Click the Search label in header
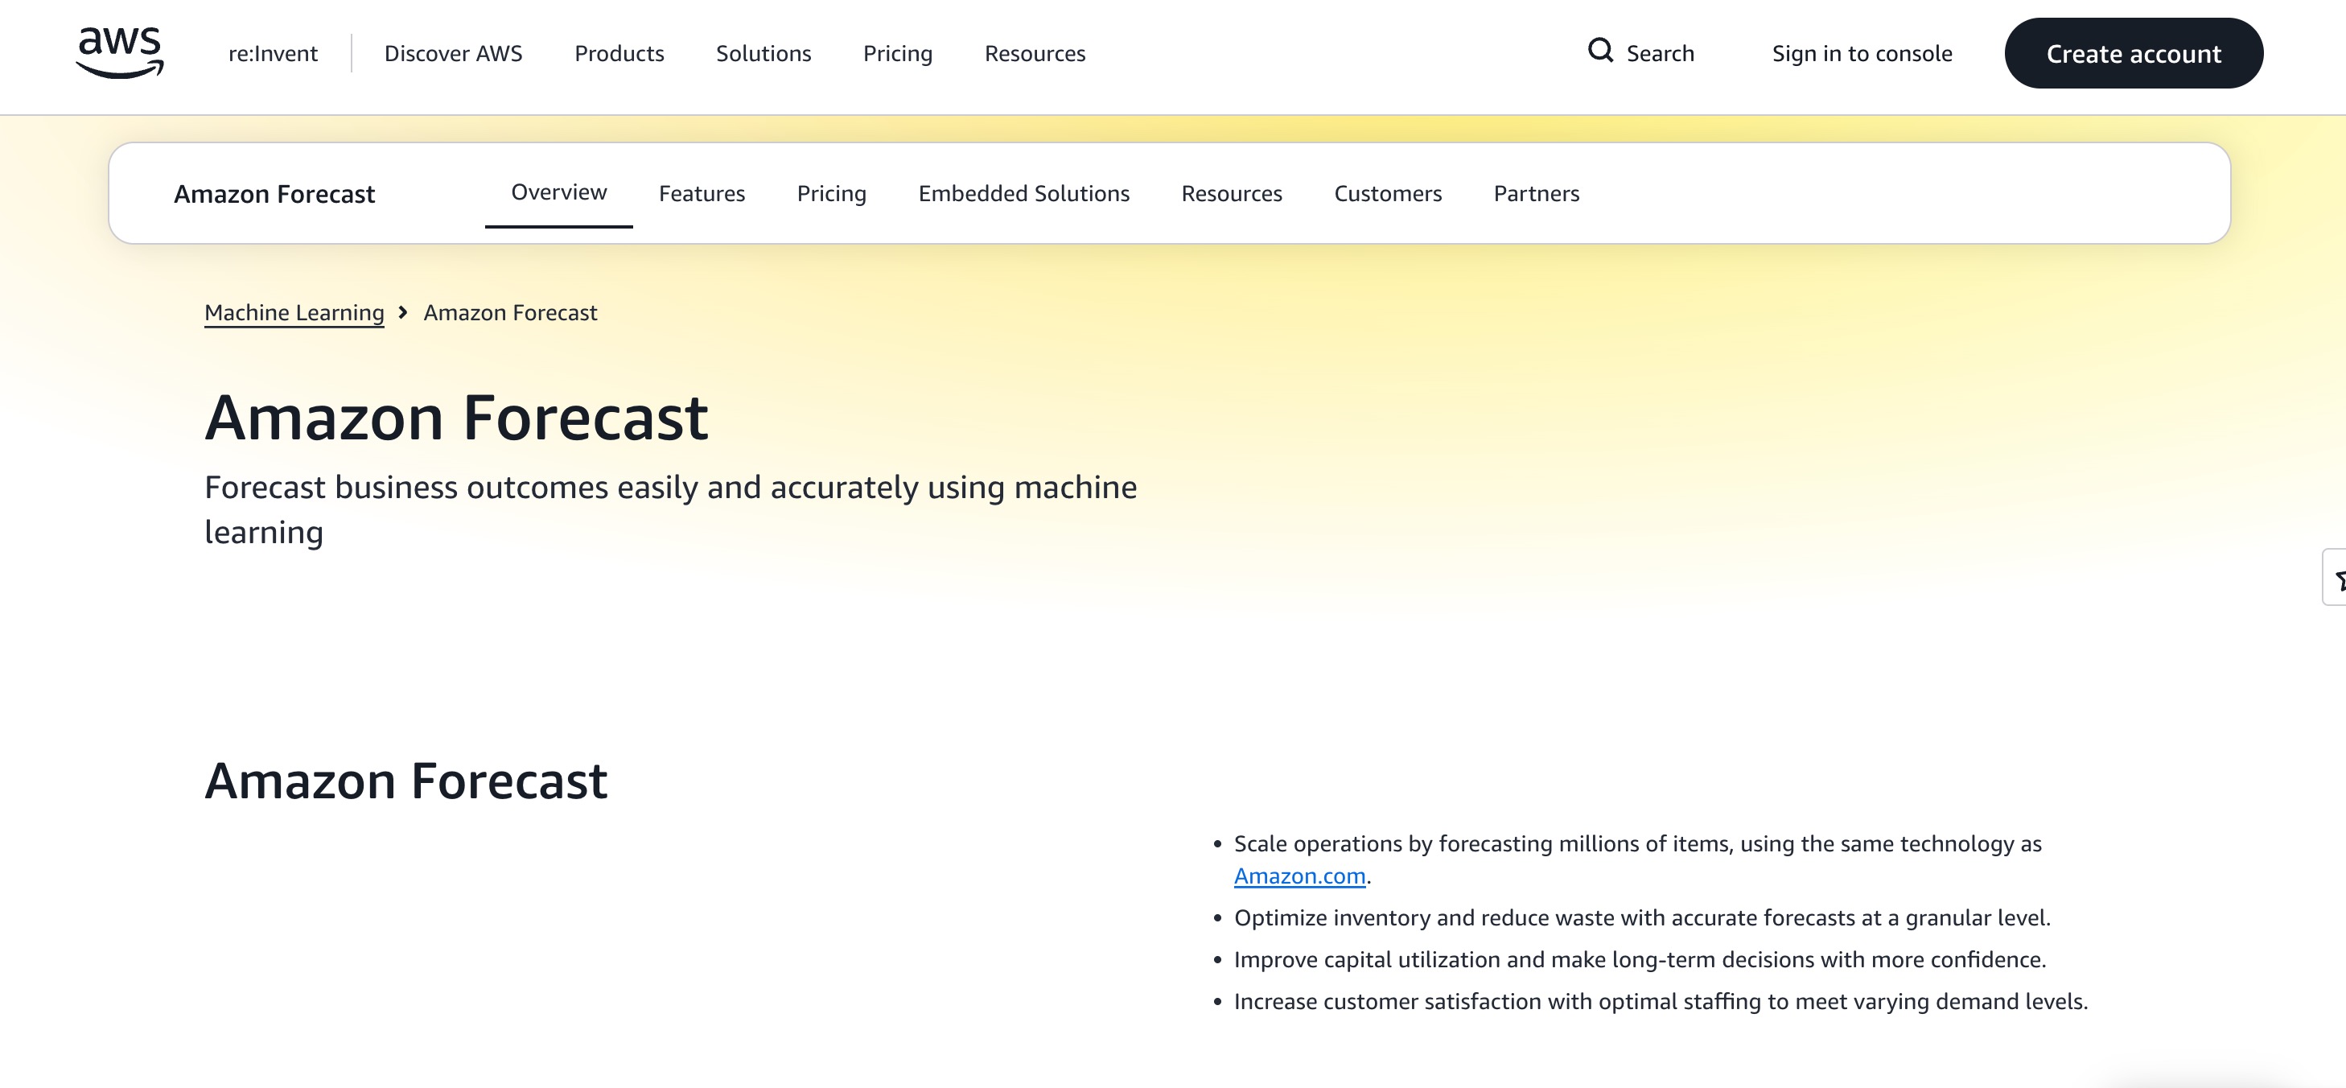The width and height of the screenshot is (2346, 1088). 1661,54
